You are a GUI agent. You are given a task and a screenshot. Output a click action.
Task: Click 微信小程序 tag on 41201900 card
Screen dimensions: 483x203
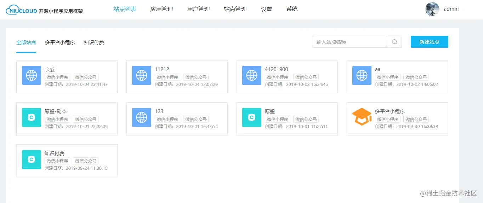pos(278,77)
